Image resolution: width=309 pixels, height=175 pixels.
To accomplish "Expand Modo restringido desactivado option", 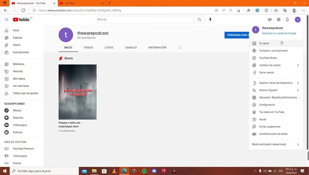I will click(276, 144).
